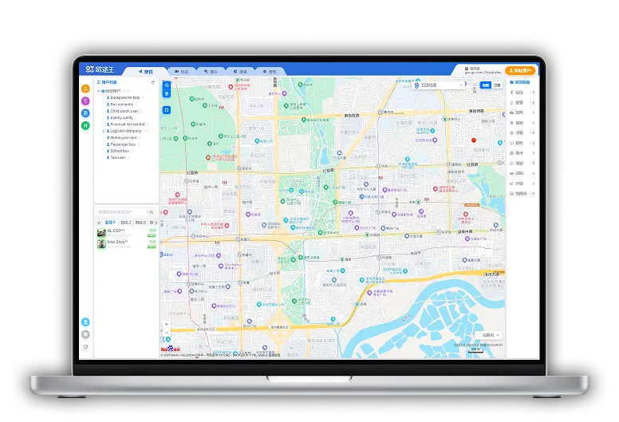Refresh the user list with the reload icon
This screenshot has width=619, height=422.
tap(153, 82)
